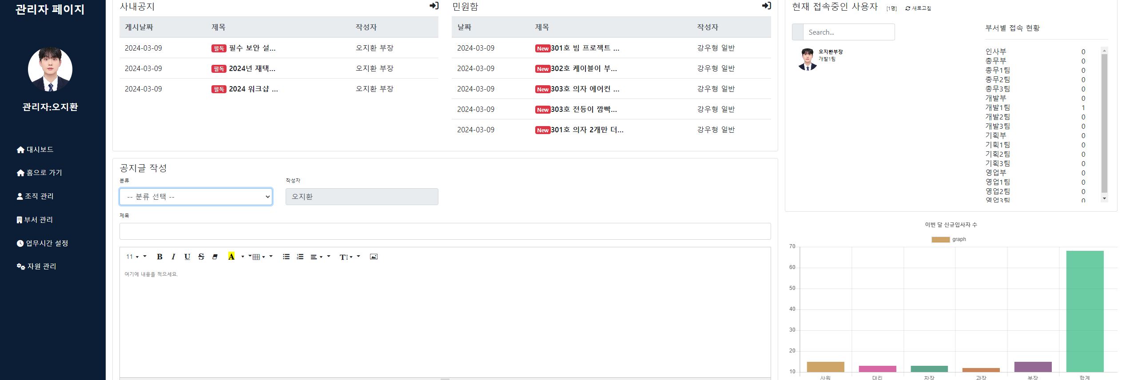Insert an ordered numbered list
The image size is (1122, 380).
pos(300,257)
